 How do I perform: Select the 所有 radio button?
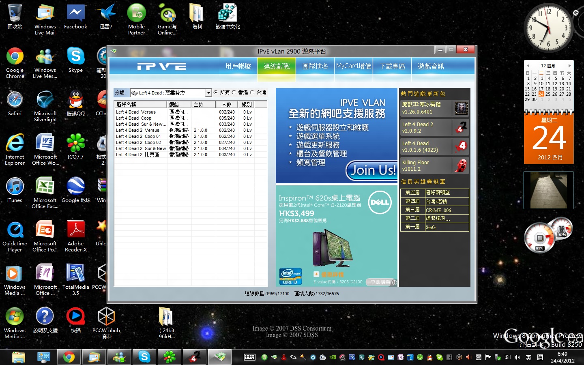point(216,92)
